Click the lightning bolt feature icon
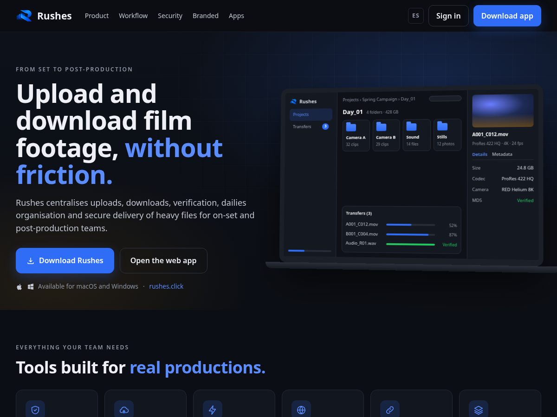The height and width of the screenshot is (417, 557). point(213,410)
